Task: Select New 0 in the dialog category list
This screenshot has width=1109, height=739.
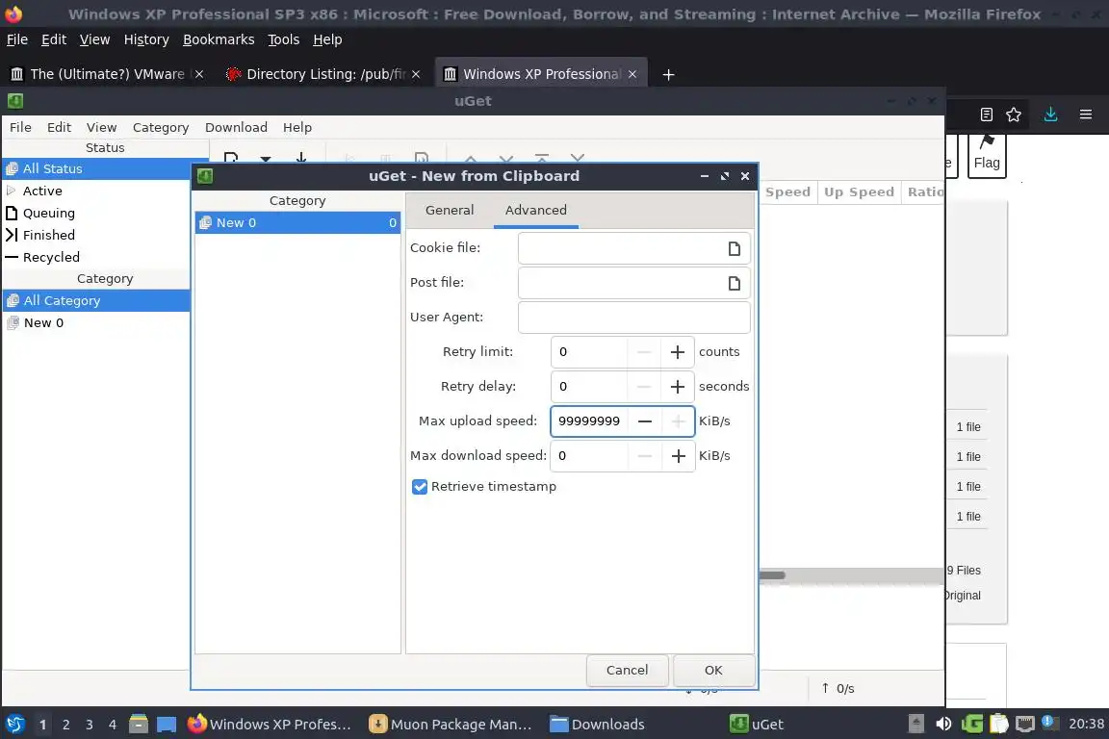Action: tap(297, 223)
